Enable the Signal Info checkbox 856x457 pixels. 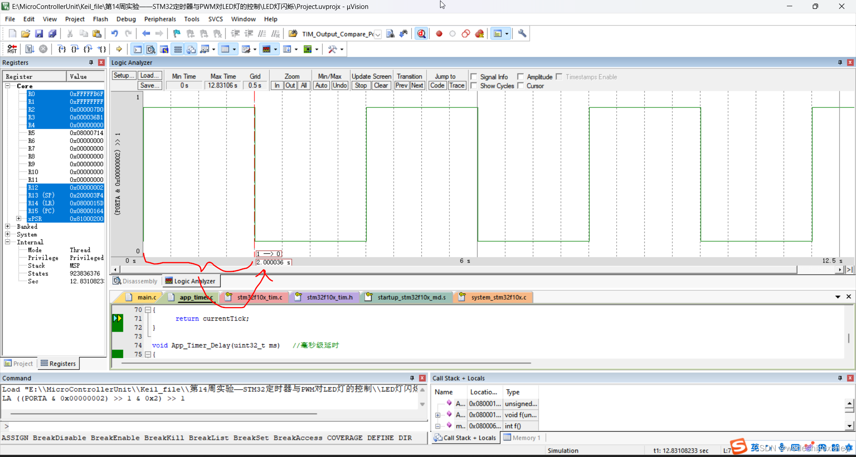tap(474, 77)
